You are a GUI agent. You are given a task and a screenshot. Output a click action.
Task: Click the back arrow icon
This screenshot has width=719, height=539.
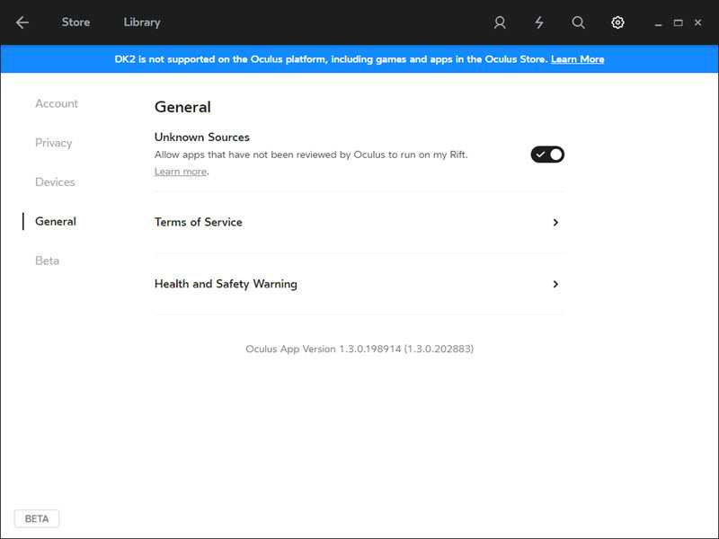(x=22, y=22)
